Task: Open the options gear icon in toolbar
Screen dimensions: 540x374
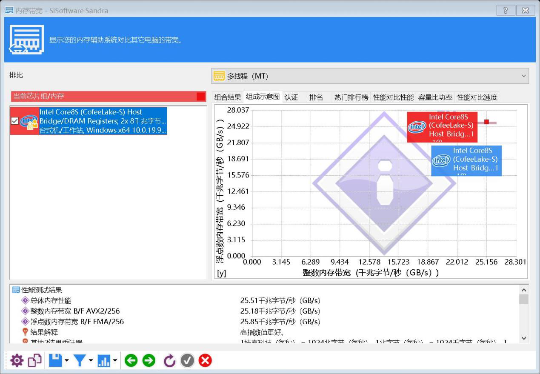Action: (x=17, y=361)
